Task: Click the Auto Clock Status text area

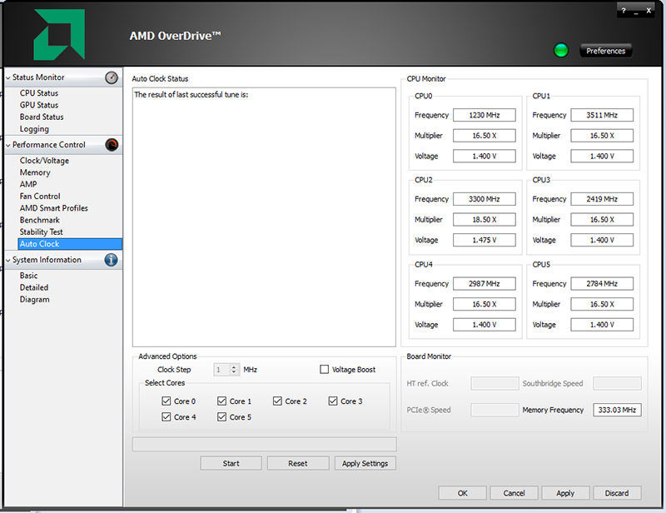Action: click(x=264, y=217)
